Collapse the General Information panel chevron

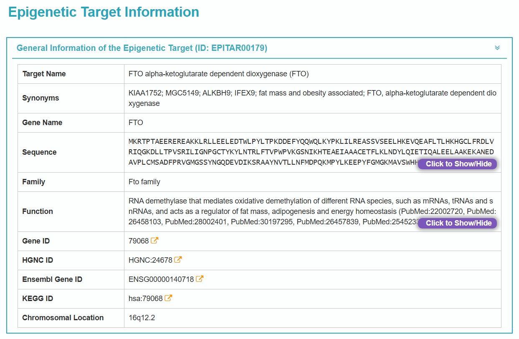(497, 48)
